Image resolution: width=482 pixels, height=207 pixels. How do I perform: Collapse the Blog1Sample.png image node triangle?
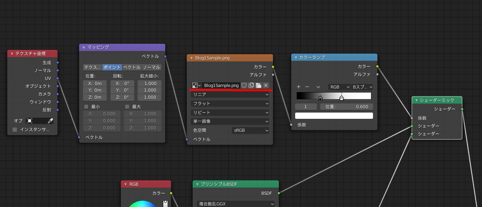click(x=192, y=58)
